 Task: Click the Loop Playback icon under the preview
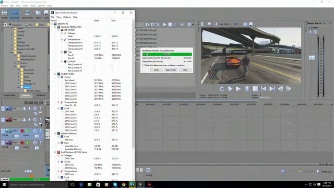(222, 89)
